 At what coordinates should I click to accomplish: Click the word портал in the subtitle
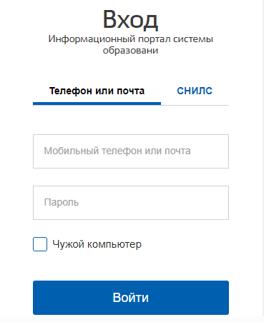pyautogui.click(x=155, y=39)
